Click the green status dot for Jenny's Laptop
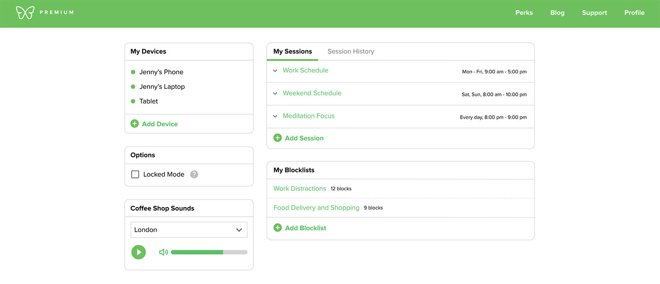The width and height of the screenshot is (660, 284). pyautogui.click(x=133, y=87)
